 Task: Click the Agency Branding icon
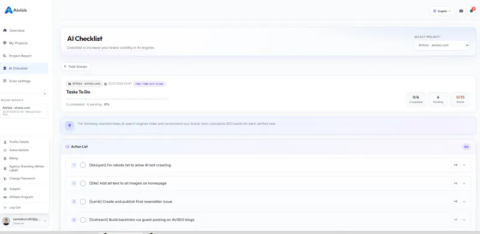pos(5,169)
